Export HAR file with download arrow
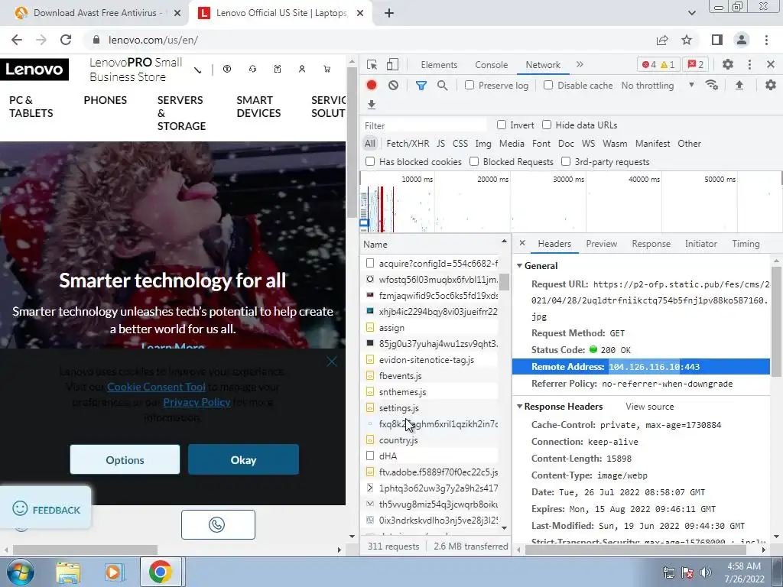 point(371,104)
